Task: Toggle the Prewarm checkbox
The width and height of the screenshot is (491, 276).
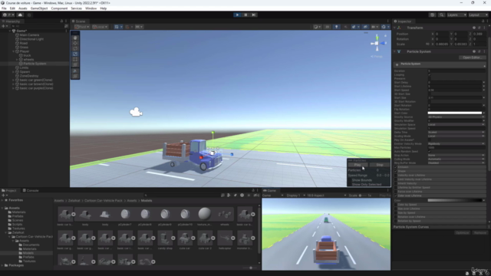Action: 430,78
